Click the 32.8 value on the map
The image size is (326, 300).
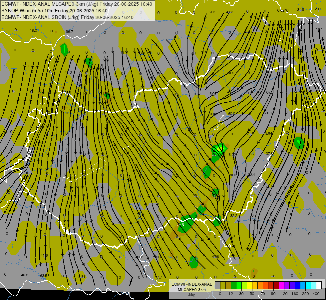[252, 195]
